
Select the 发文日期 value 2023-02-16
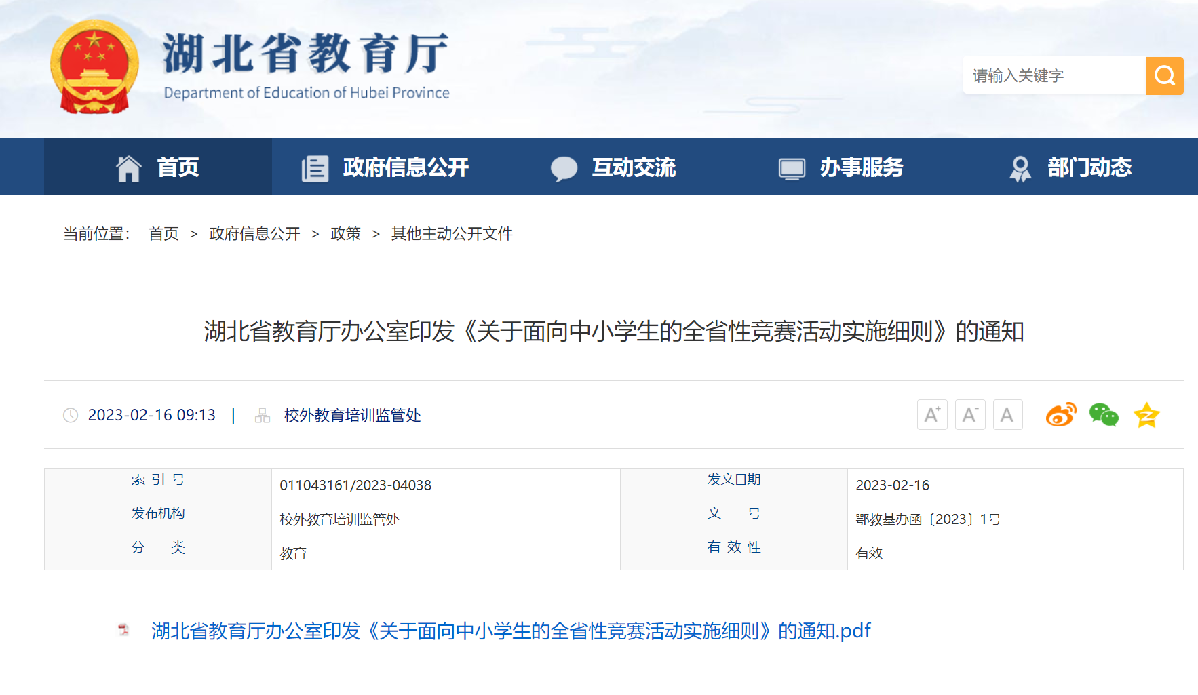(x=892, y=485)
